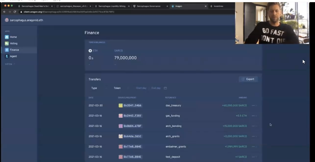Click the +15,000,000 SARCO amount

point(235,126)
